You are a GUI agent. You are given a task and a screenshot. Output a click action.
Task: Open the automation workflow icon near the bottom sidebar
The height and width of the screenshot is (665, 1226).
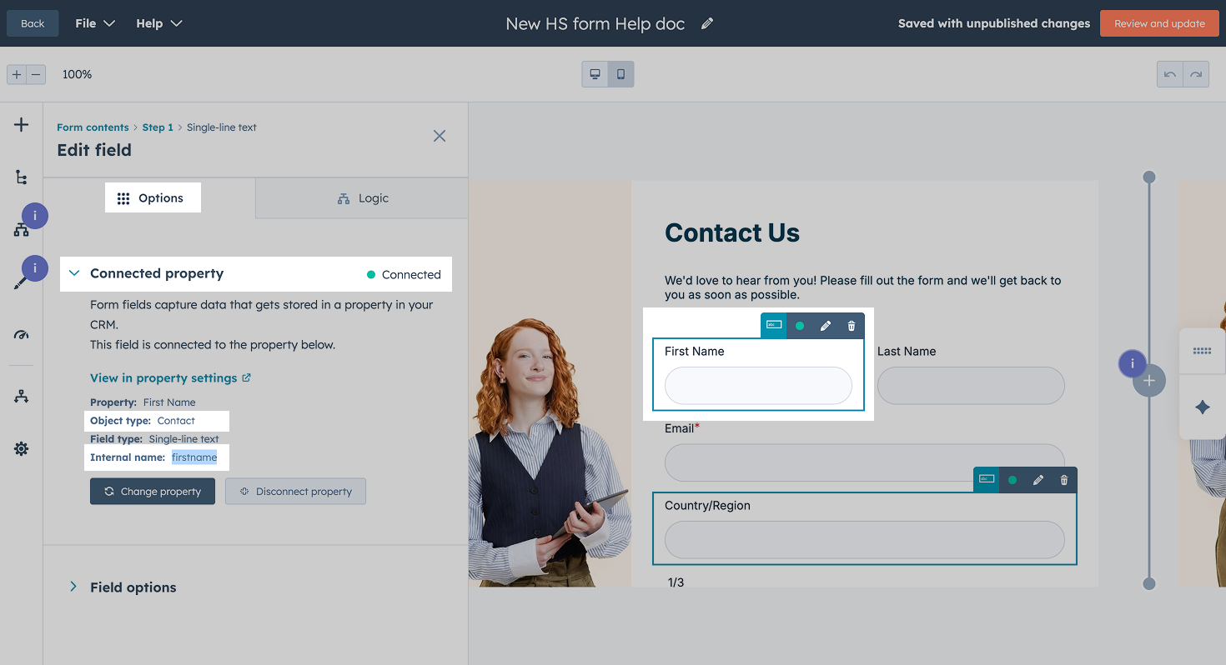(20, 396)
